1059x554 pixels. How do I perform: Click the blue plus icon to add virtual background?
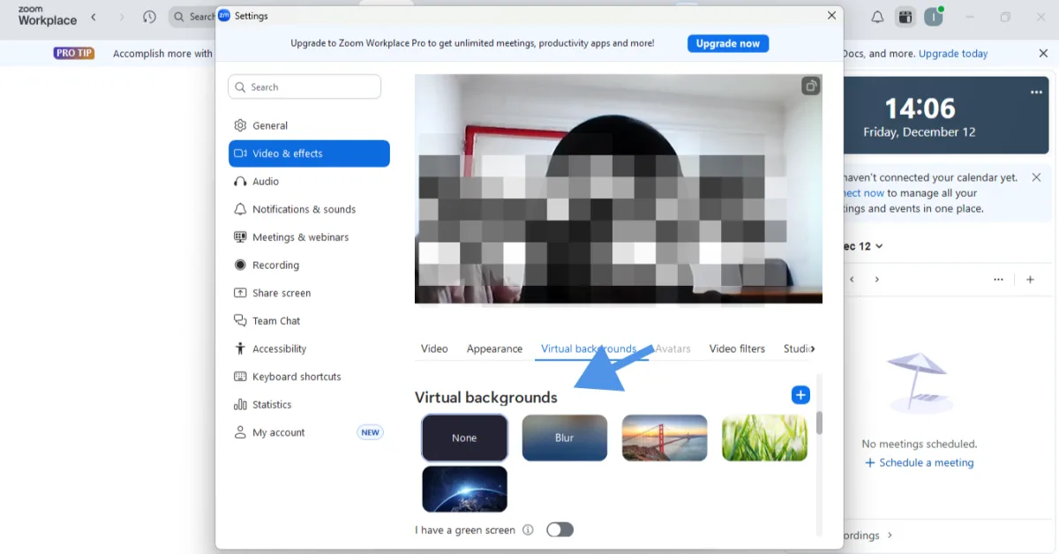click(x=800, y=395)
